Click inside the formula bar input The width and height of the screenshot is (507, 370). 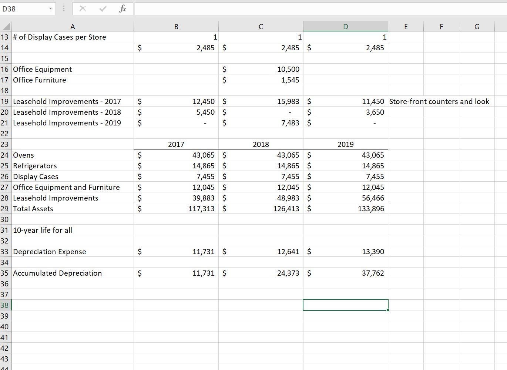click(x=320, y=9)
